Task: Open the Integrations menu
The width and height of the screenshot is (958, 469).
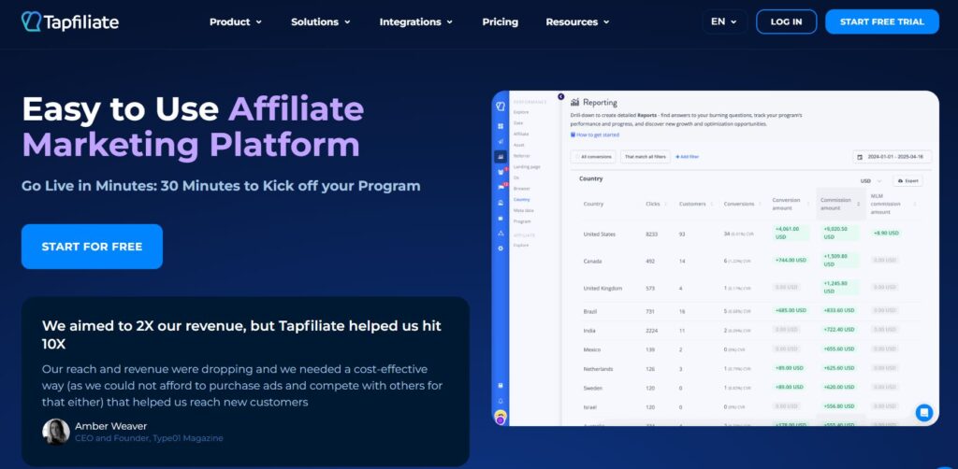Action: coord(415,21)
